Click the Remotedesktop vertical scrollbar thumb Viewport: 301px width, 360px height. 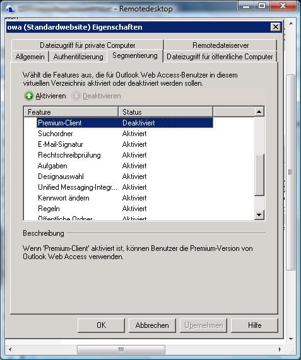(x=291, y=172)
